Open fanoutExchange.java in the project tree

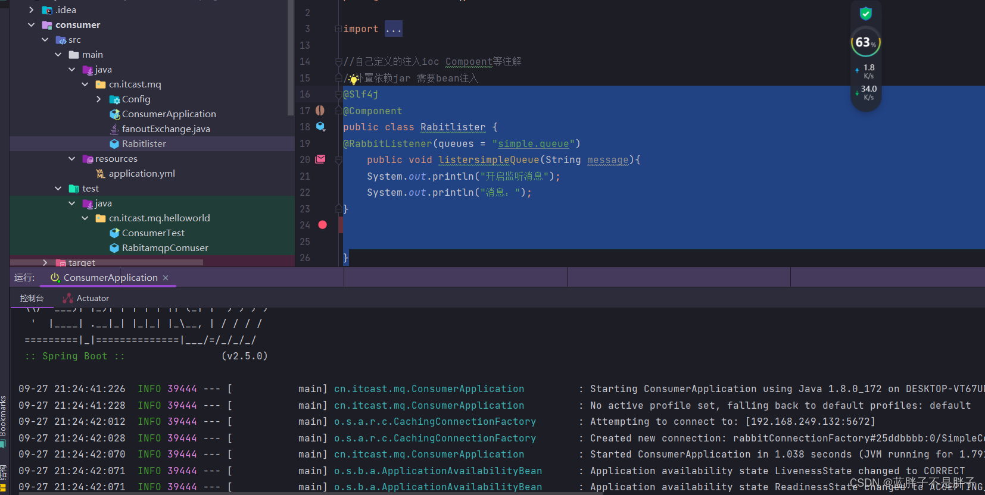click(166, 129)
